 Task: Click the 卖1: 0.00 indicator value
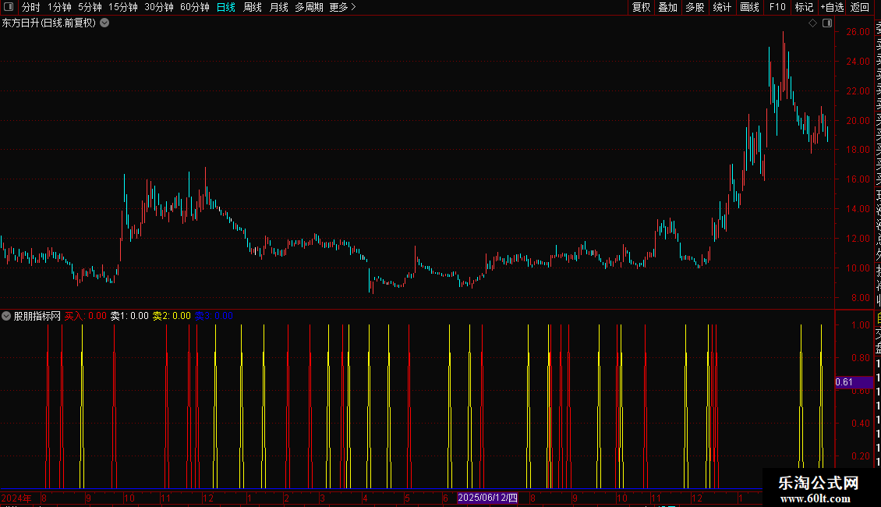point(129,316)
